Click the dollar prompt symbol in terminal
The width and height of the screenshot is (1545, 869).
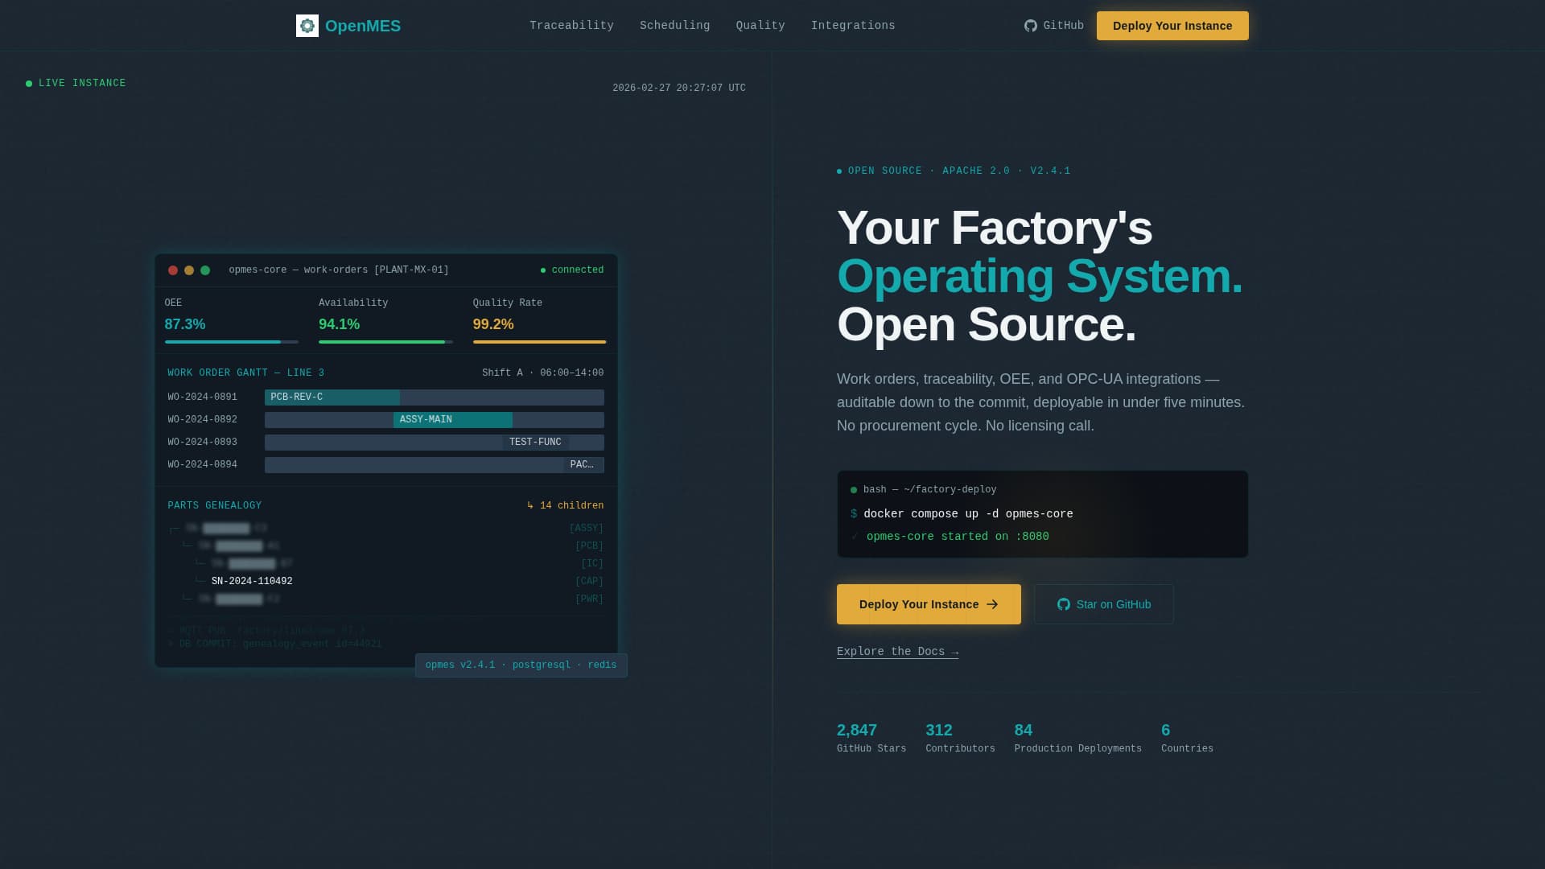[854, 514]
